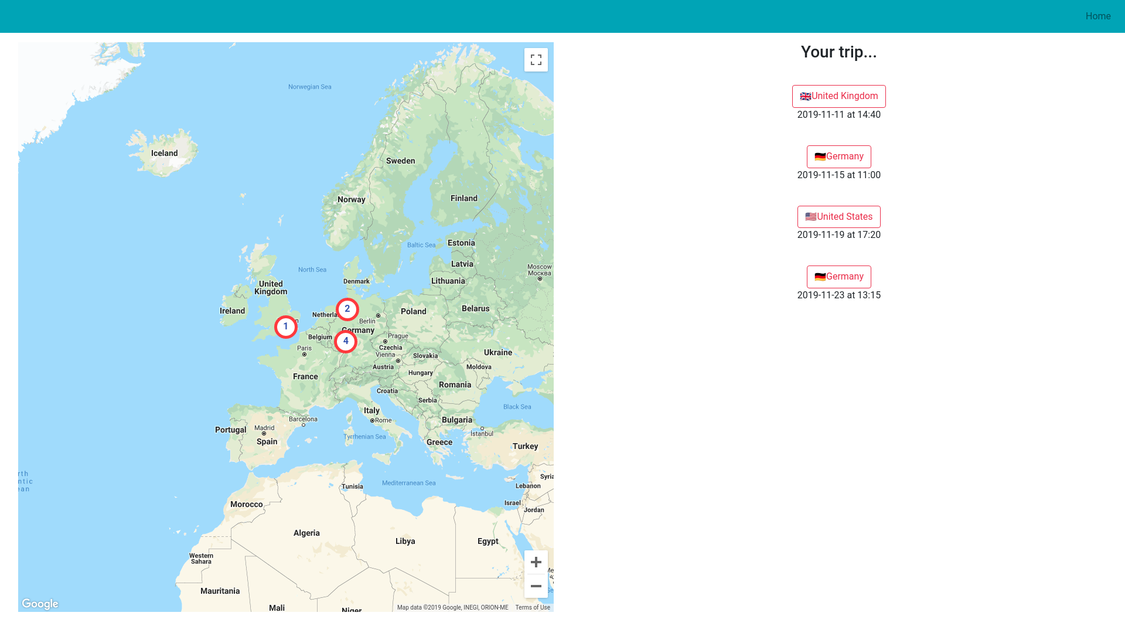The height and width of the screenshot is (633, 1125).
Task: Select map marker number 4
Action: pos(346,342)
